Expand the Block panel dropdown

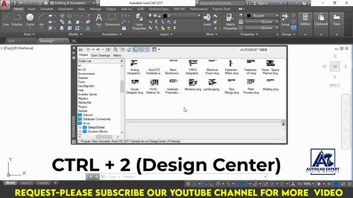point(212,34)
